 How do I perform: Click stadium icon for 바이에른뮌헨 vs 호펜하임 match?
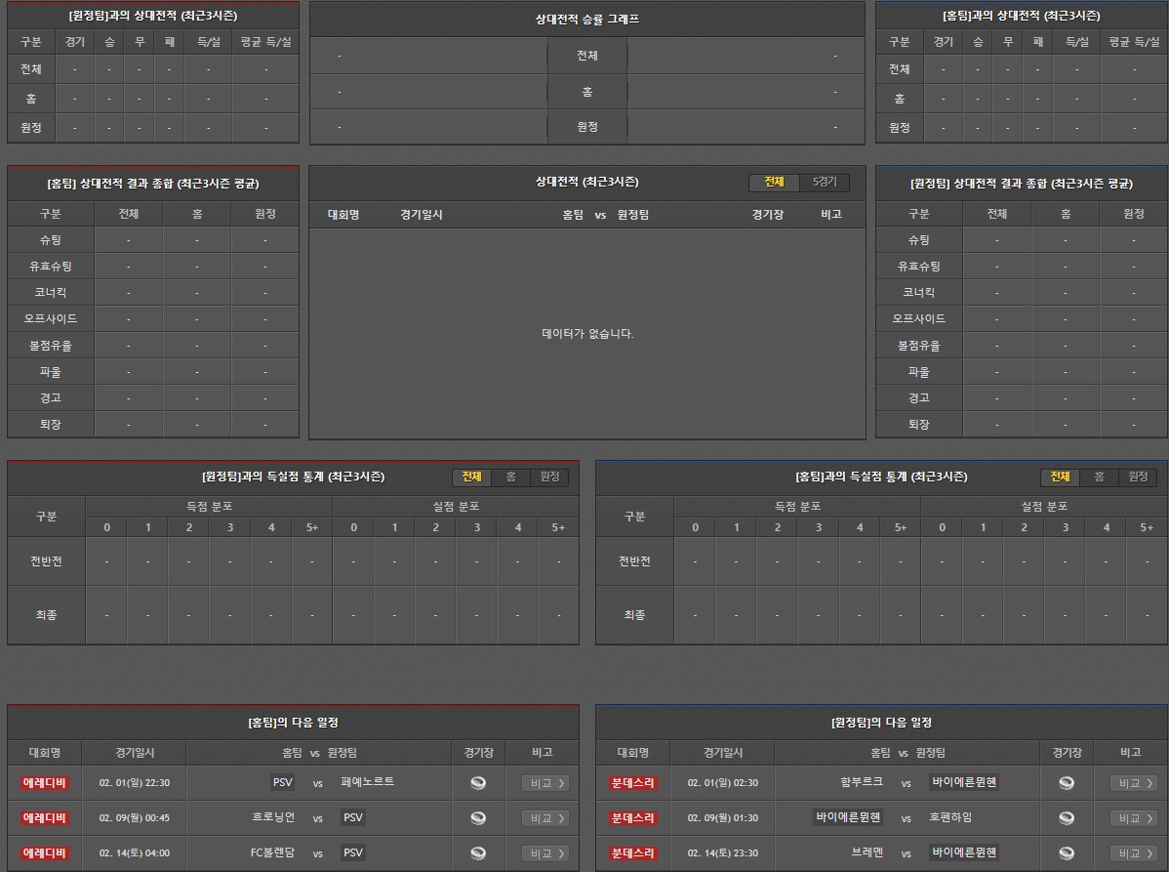pos(1067,818)
